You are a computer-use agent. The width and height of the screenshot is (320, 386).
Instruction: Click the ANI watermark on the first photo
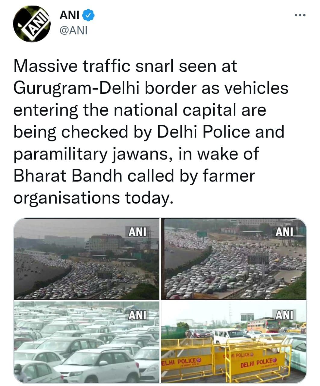(x=137, y=232)
